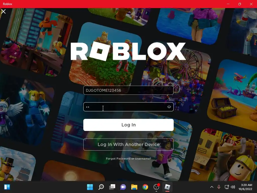Click the Log In button
Screen dimensions: 257x193
point(128,125)
